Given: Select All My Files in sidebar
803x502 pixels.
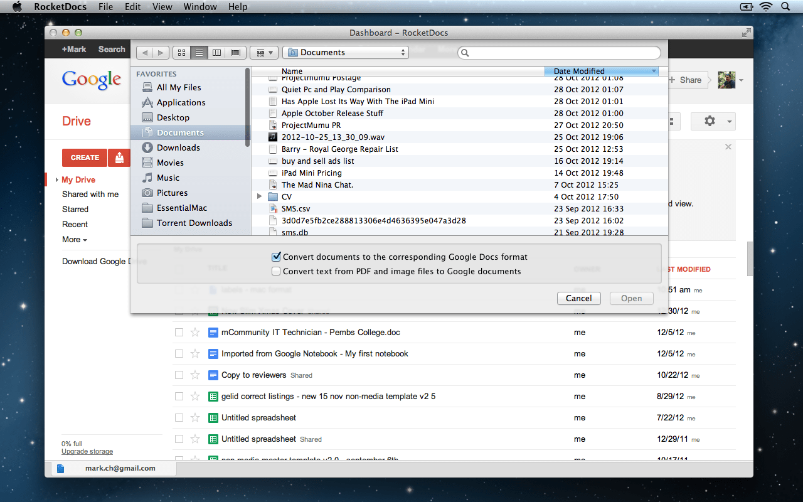Looking at the screenshot, I should tap(179, 87).
